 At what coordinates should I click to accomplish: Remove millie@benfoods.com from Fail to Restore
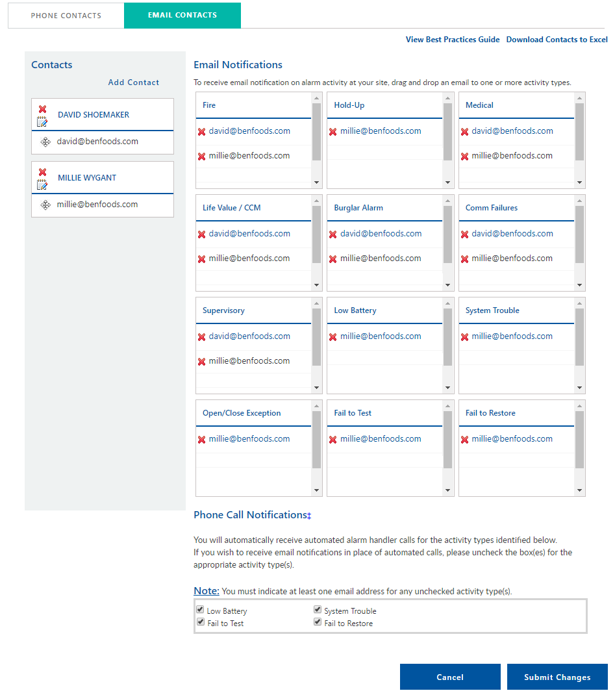tap(464, 440)
